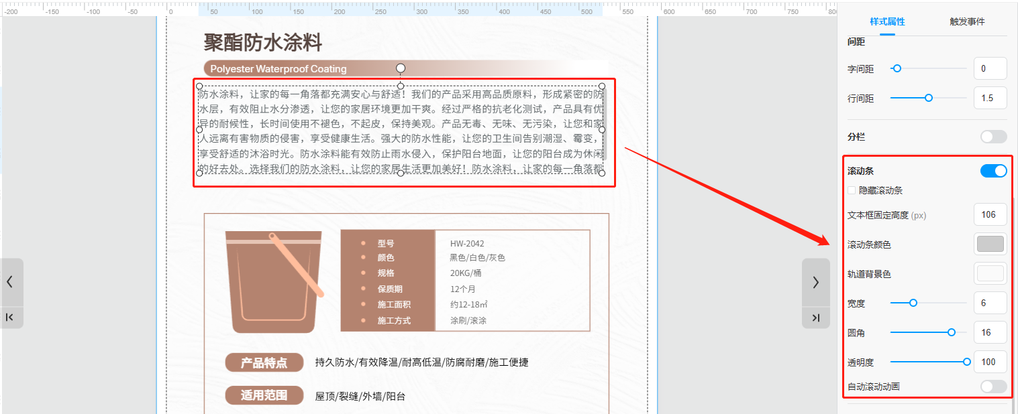Viewport: 1018px width, 414px height.
Task: Check the 隐藏滚动条 checkbox
Action: [x=852, y=190]
